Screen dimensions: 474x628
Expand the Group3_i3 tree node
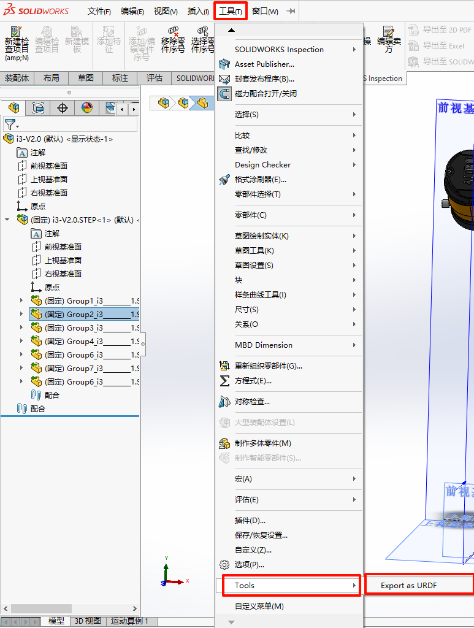(x=21, y=327)
